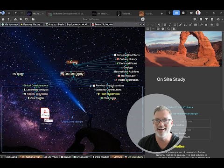Open the hamburger menu
The width and height of the screenshot is (224, 168).
9,13
